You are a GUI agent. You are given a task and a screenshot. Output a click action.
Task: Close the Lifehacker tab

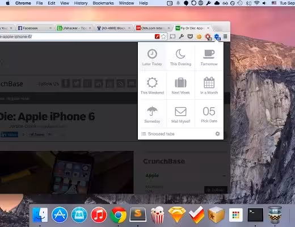[x=90, y=28]
